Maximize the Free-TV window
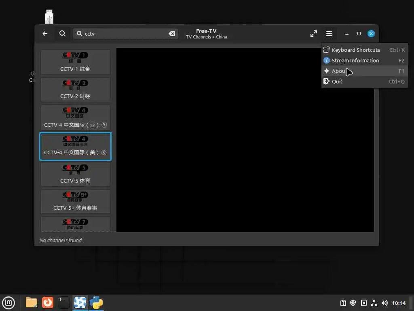The width and height of the screenshot is (414, 311). 359,34
